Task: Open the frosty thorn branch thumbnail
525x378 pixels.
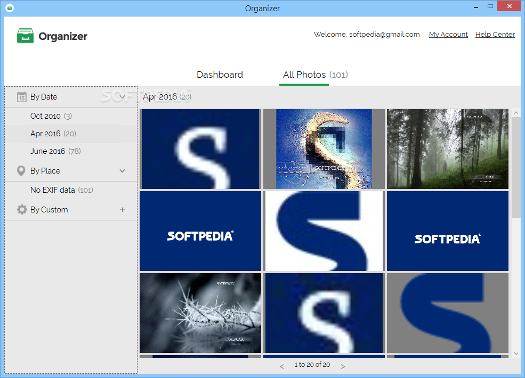Action: pyautogui.click(x=200, y=313)
